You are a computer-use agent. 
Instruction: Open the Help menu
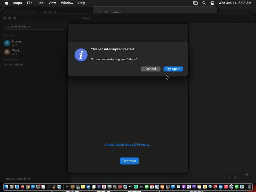tap(82, 3)
